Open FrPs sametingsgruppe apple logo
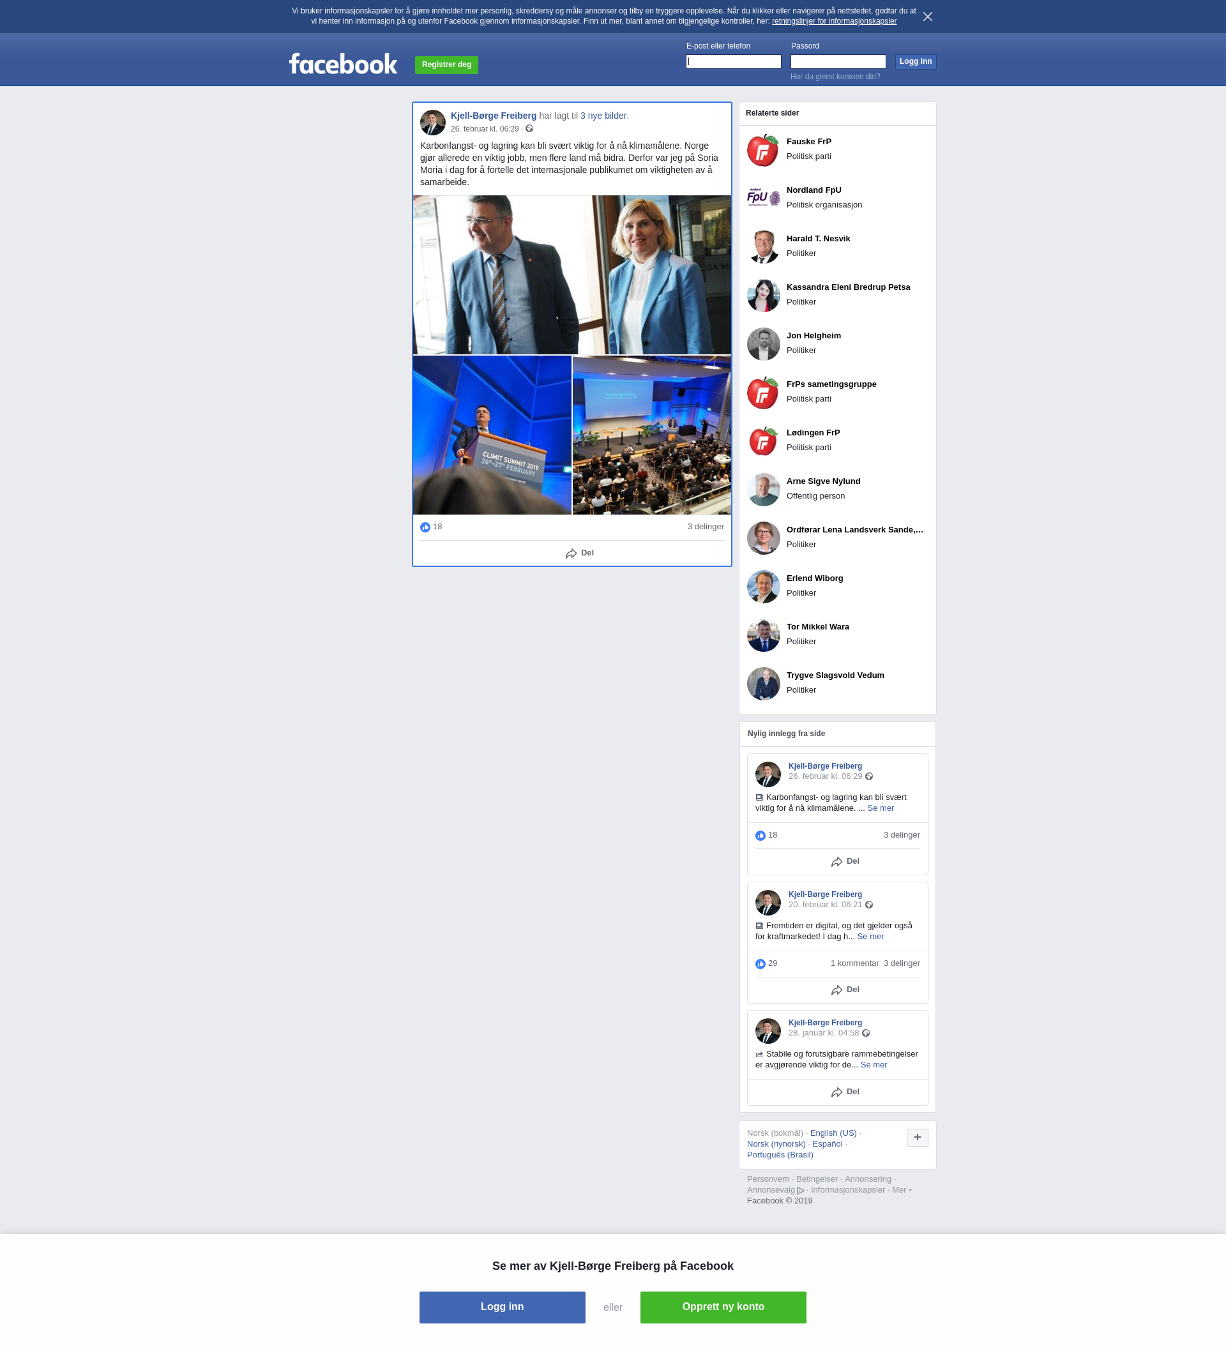The width and height of the screenshot is (1226, 1349). tap(763, 392)
